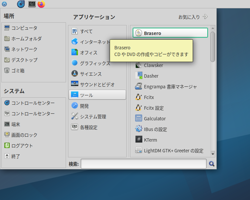Launch 端末 terminal from System list

pos(7,124)
